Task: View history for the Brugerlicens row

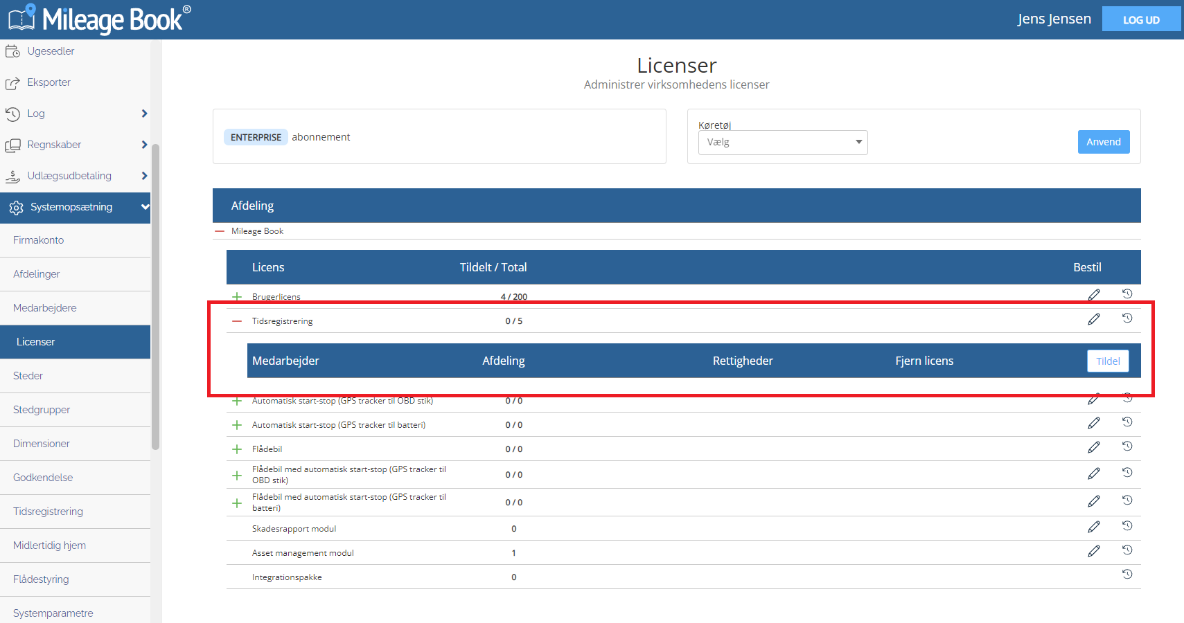Action: pyautogui.click(x=1127, y=294)
